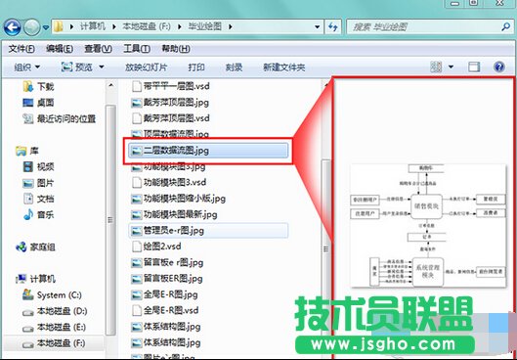Click the Back navigation arrow

(x=13, y=27)
